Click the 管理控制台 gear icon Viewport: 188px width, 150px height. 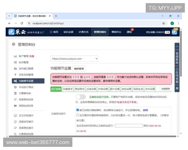coord(13,44)
